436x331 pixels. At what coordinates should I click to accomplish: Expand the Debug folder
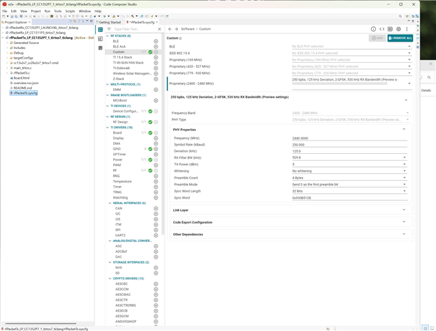pos(7,53)
